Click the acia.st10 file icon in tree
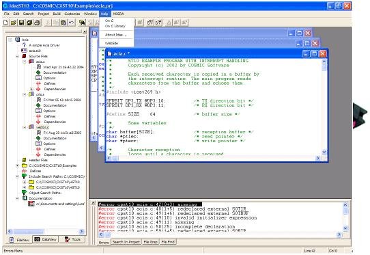Viewport: 370px width, 255px height. 24,51
